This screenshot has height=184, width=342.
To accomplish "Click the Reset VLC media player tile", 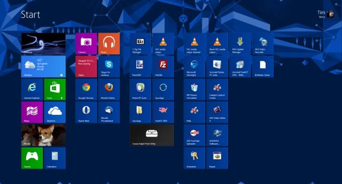I will [x=217, y=44].
